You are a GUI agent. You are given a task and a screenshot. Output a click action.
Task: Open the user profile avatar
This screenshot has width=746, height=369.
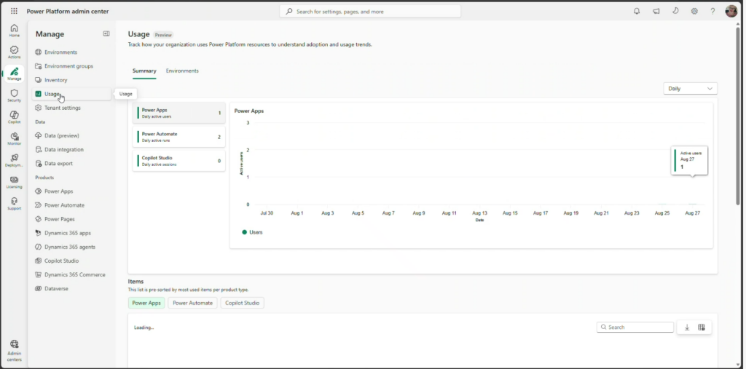point(731,11)
